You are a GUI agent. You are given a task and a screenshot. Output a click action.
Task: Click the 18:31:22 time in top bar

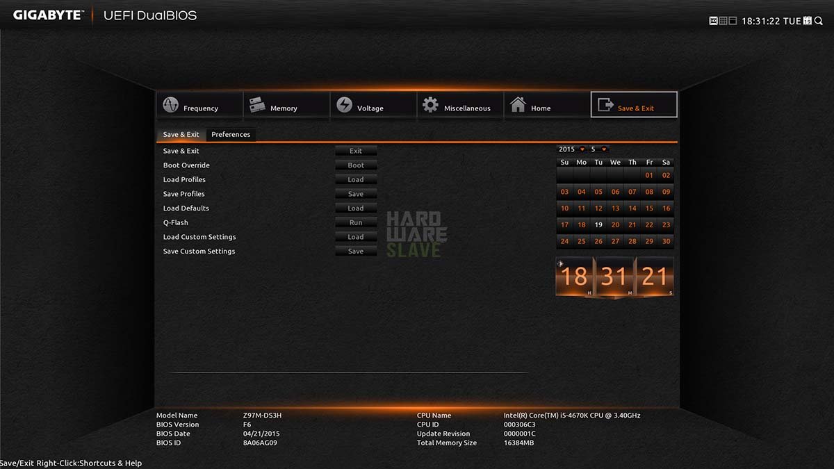click(x=760, y=22)
